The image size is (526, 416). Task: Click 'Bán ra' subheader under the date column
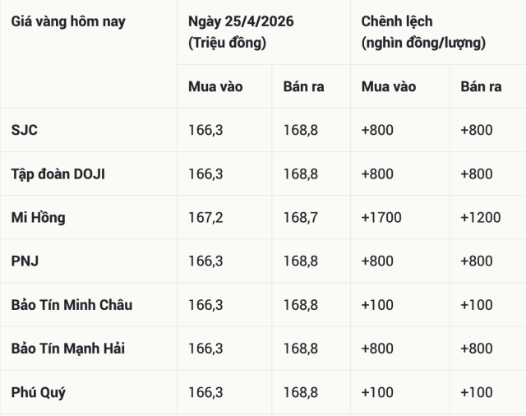pyautogui.click(x=303, y=86)
